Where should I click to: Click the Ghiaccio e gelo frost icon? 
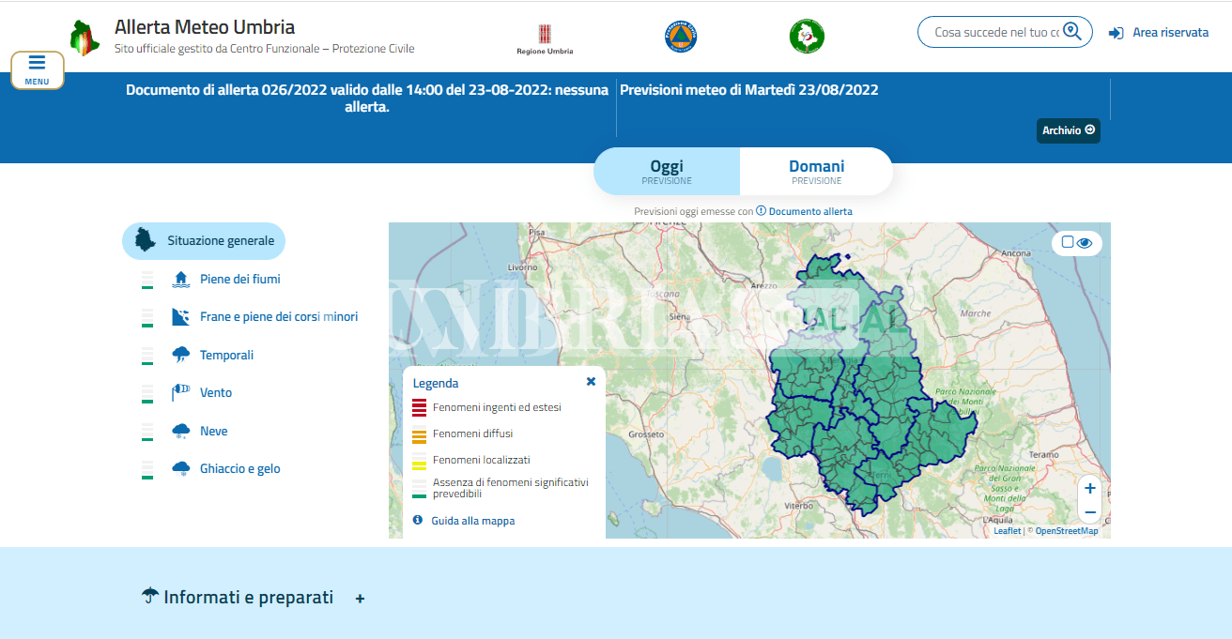pyautogui.click(x=181, y=468)
